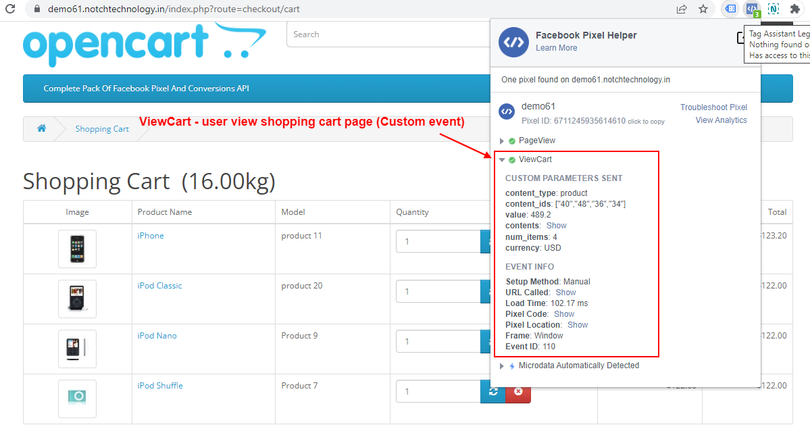Click the 'value: 489.2' parameter line
This screenshot has width=810, height=427.
click(528, 215)
